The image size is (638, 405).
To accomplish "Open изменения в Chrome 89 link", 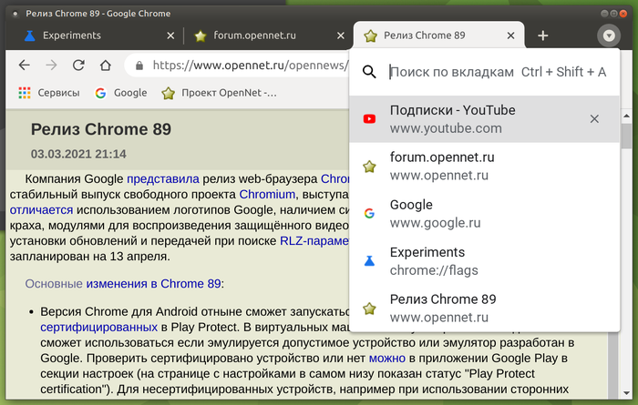I will pyautogui.click(x=153, y=284).
